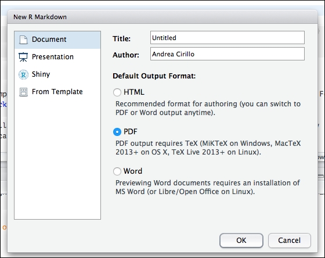The height and width of the screenshot is (258, 325).
Task: Click the Shiny R logo icon
Action: (23, 74)
